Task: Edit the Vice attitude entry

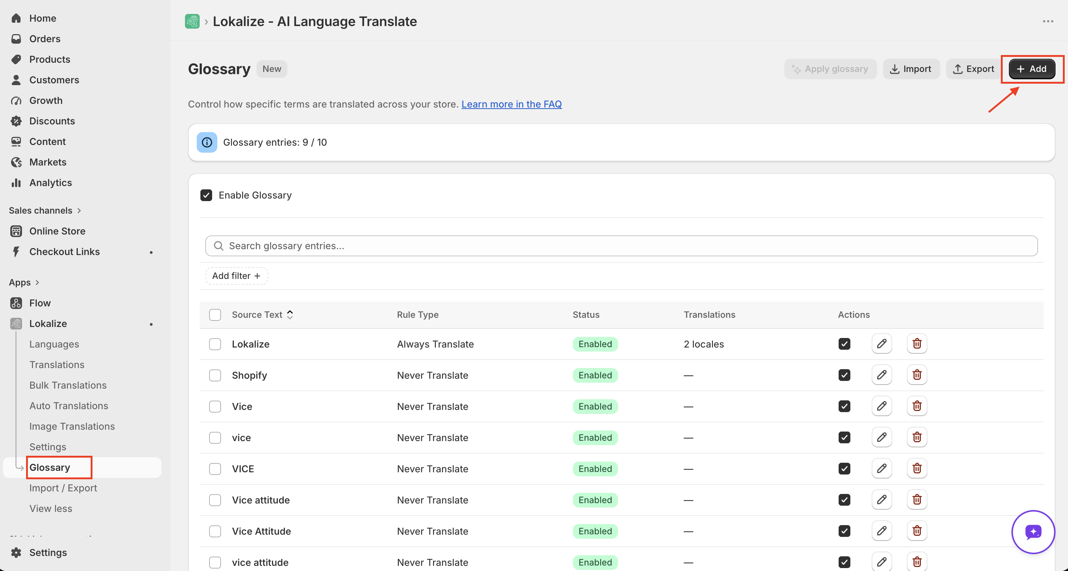Action: [x=882, y=500]
